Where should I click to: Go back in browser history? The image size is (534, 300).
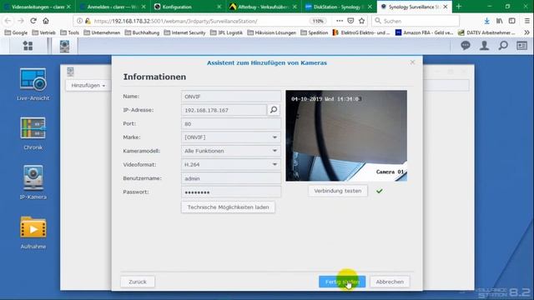click(x=8, y=21)
